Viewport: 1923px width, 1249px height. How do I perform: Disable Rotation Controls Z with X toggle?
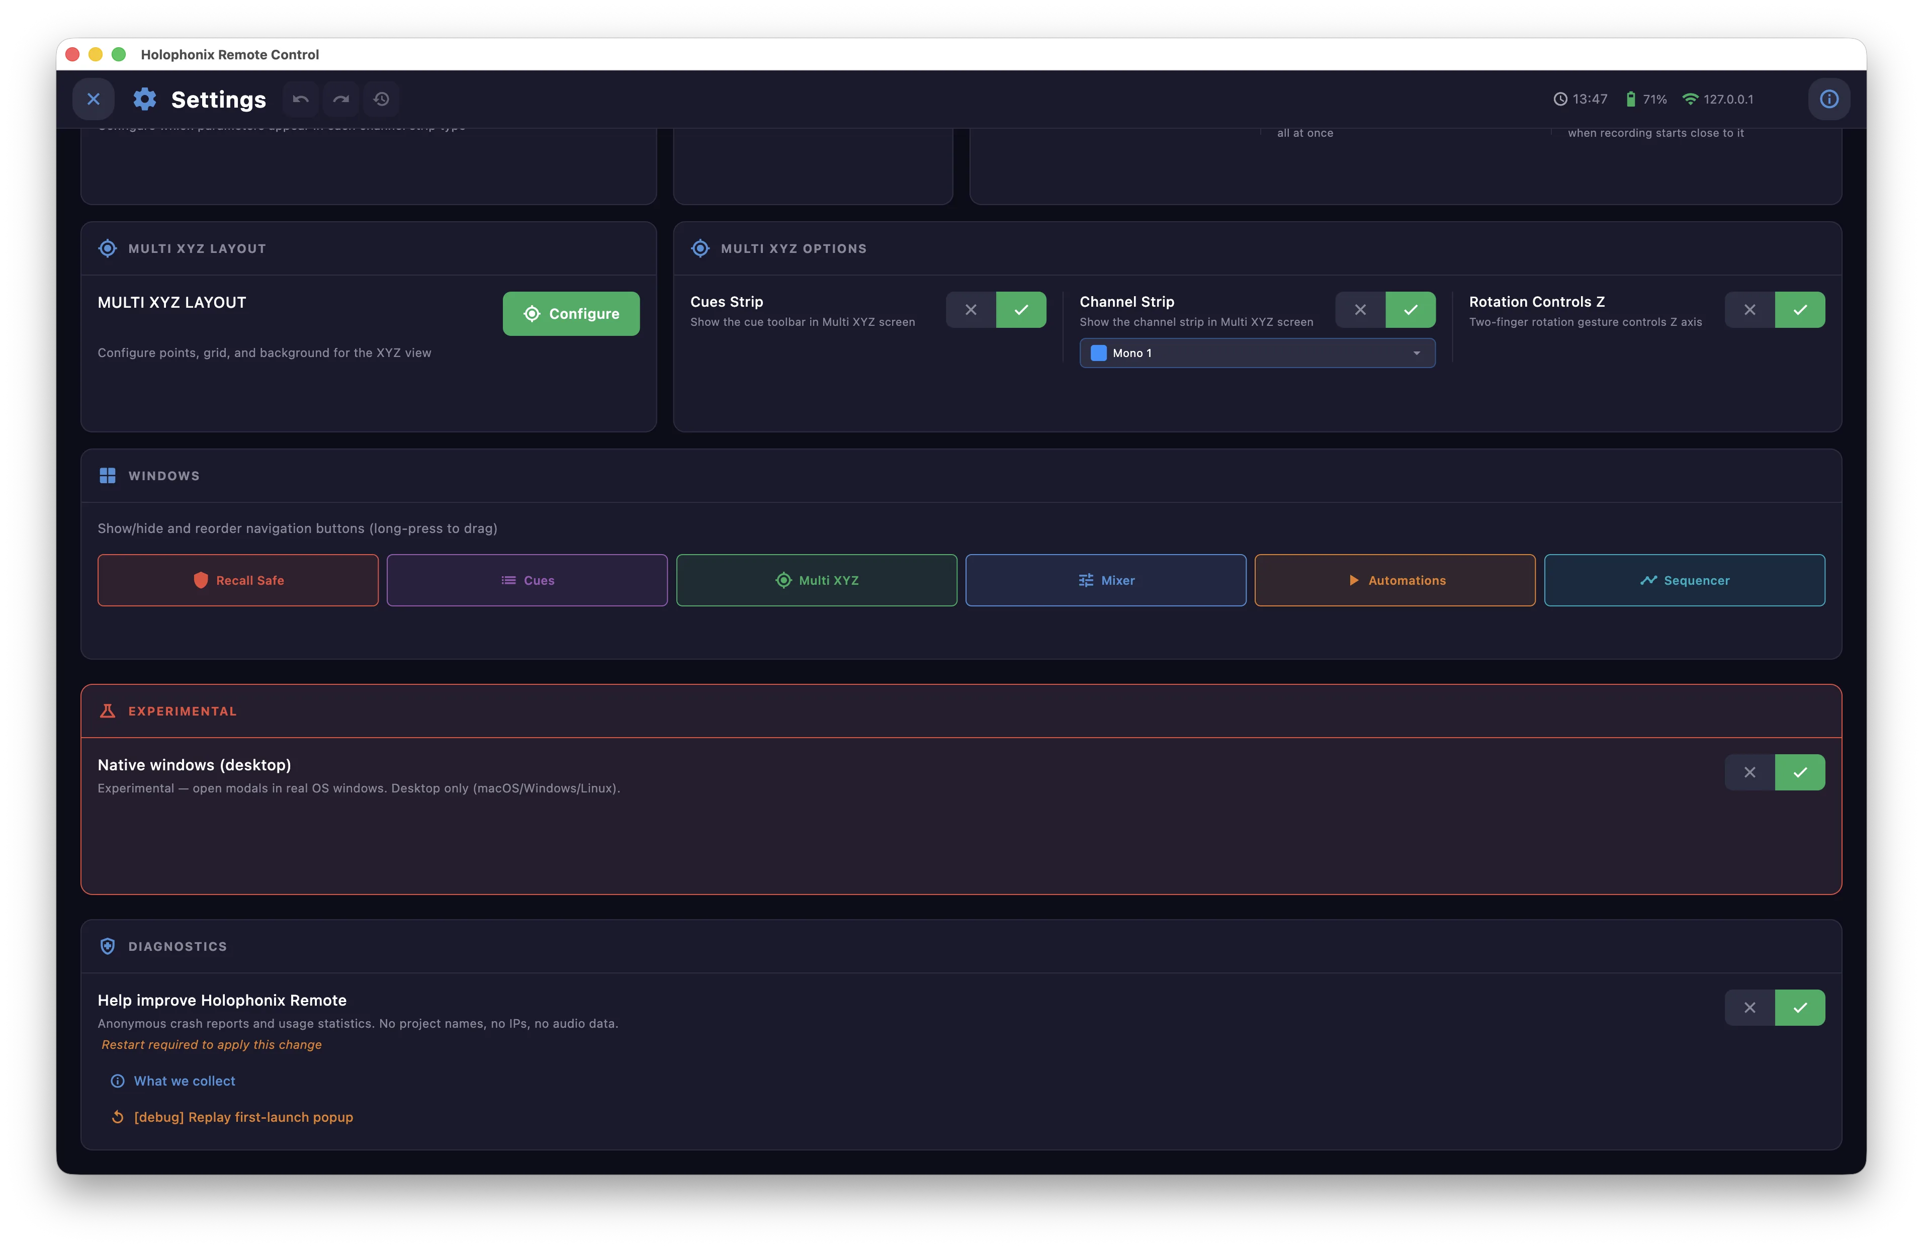coord(1750,309)
